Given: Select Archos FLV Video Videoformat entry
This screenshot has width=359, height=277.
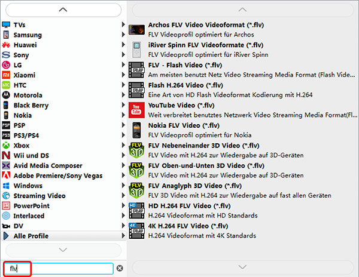Looking at the screenshot, I should pos(243,29).
